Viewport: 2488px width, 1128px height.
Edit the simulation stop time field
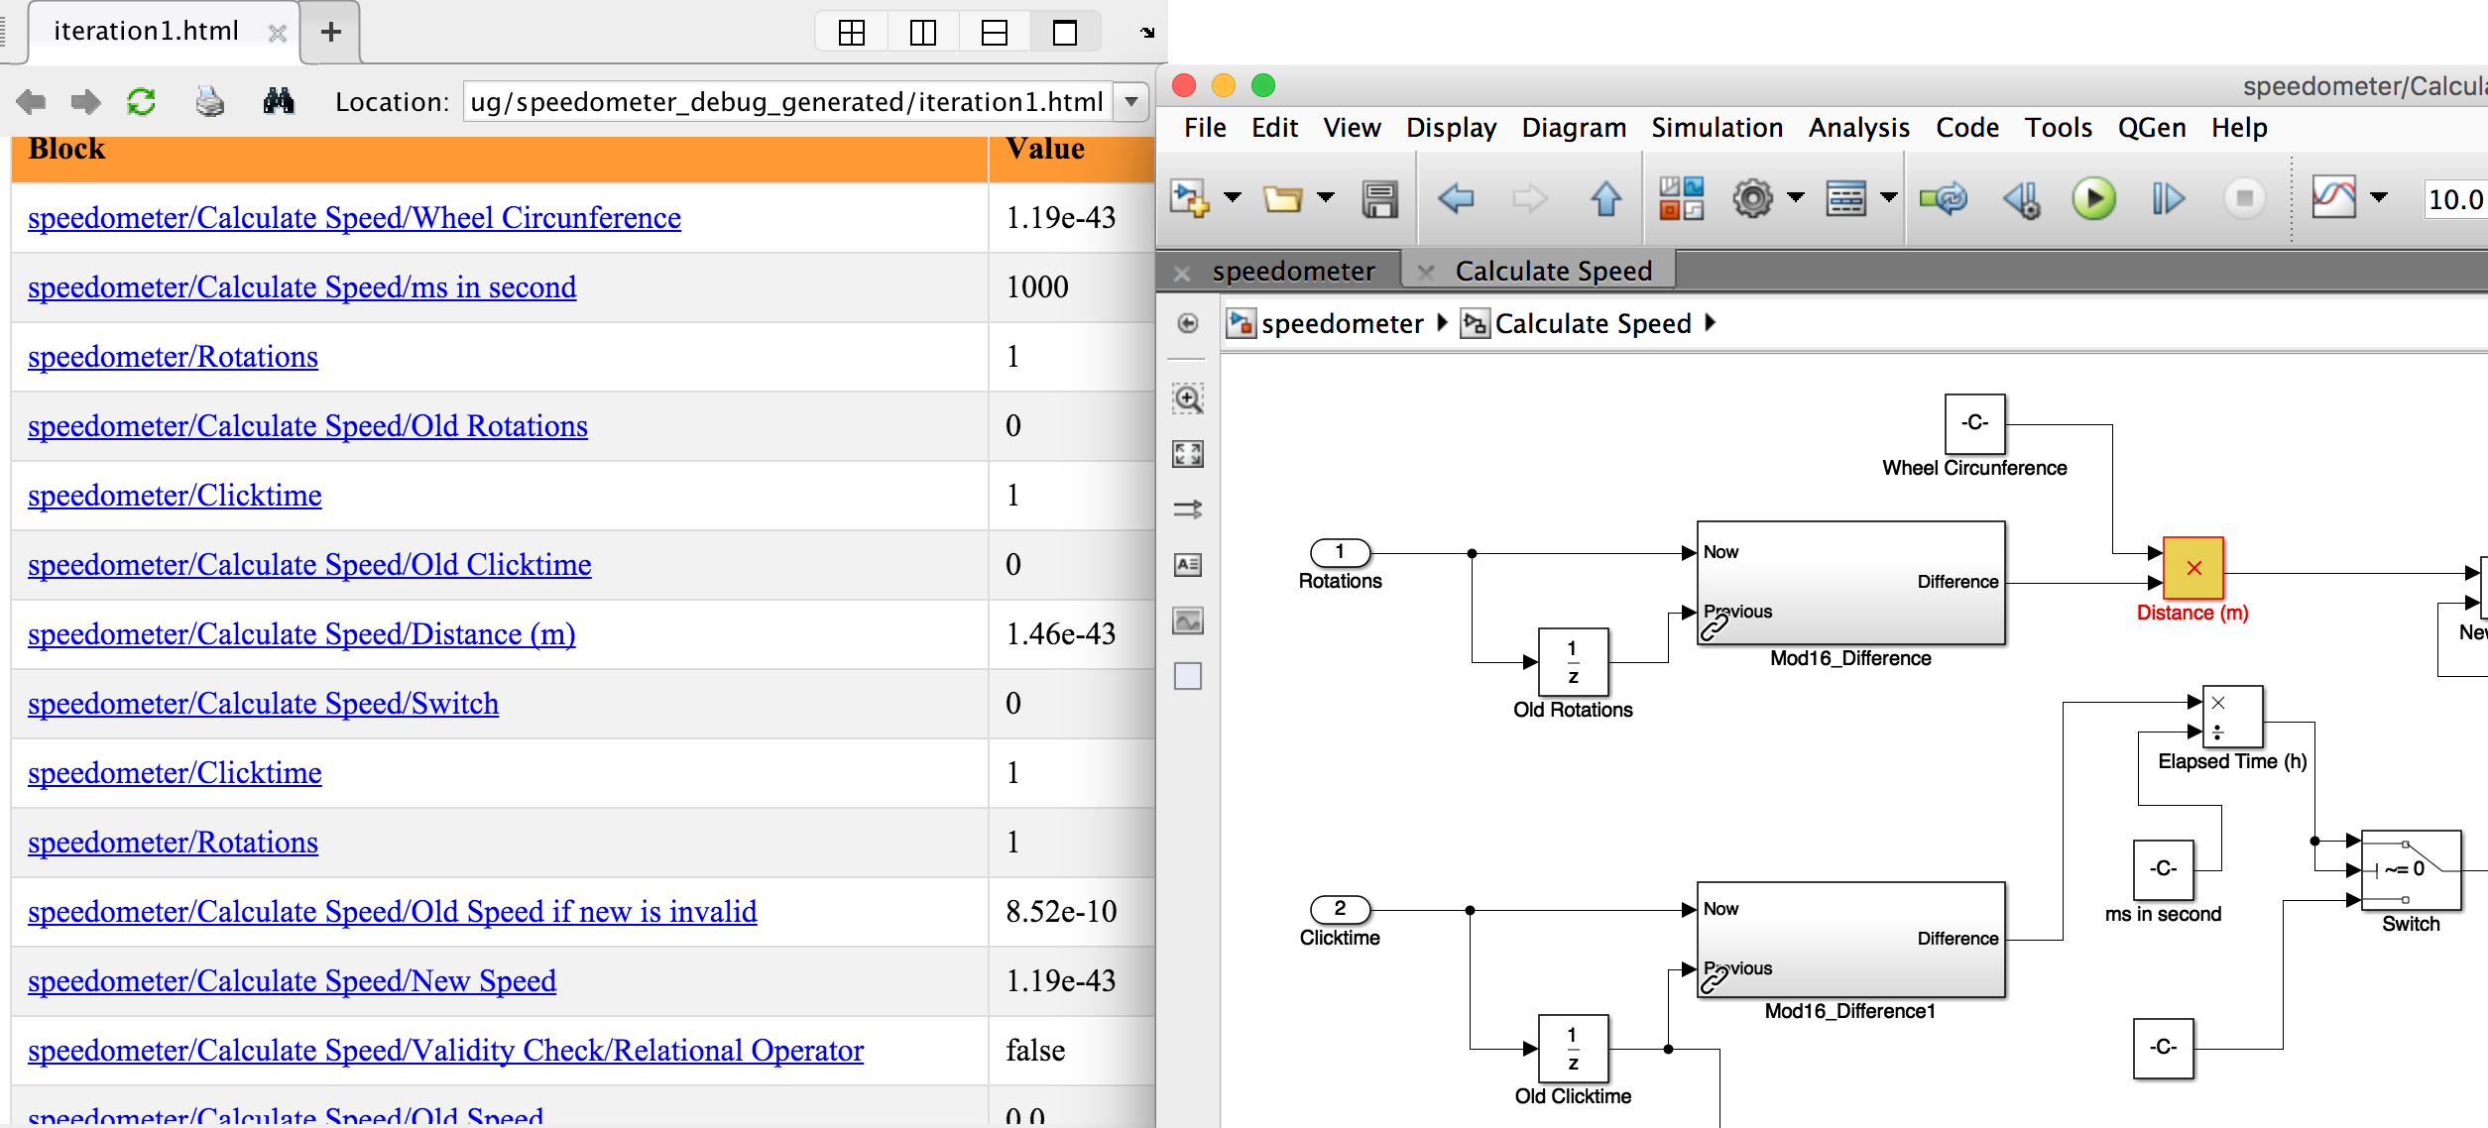coord(2456,199)
